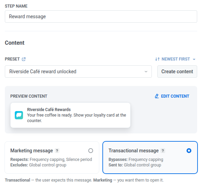Select the Transactional message radio button
Image resolution: width=202 pixels, height=185 pixels.
coord(189,151)
